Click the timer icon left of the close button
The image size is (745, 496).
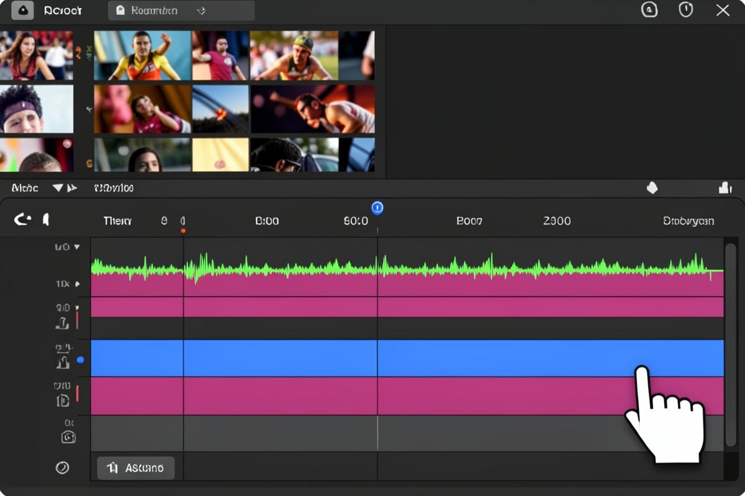coord(686,10)
